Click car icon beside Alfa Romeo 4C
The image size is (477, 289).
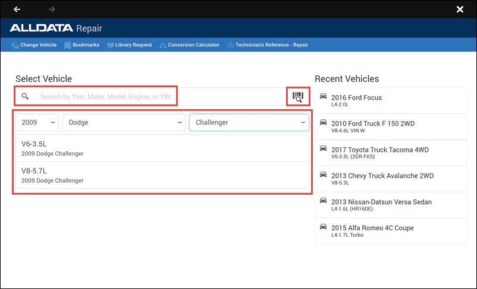pyautogui.click(x=323, y=227)
